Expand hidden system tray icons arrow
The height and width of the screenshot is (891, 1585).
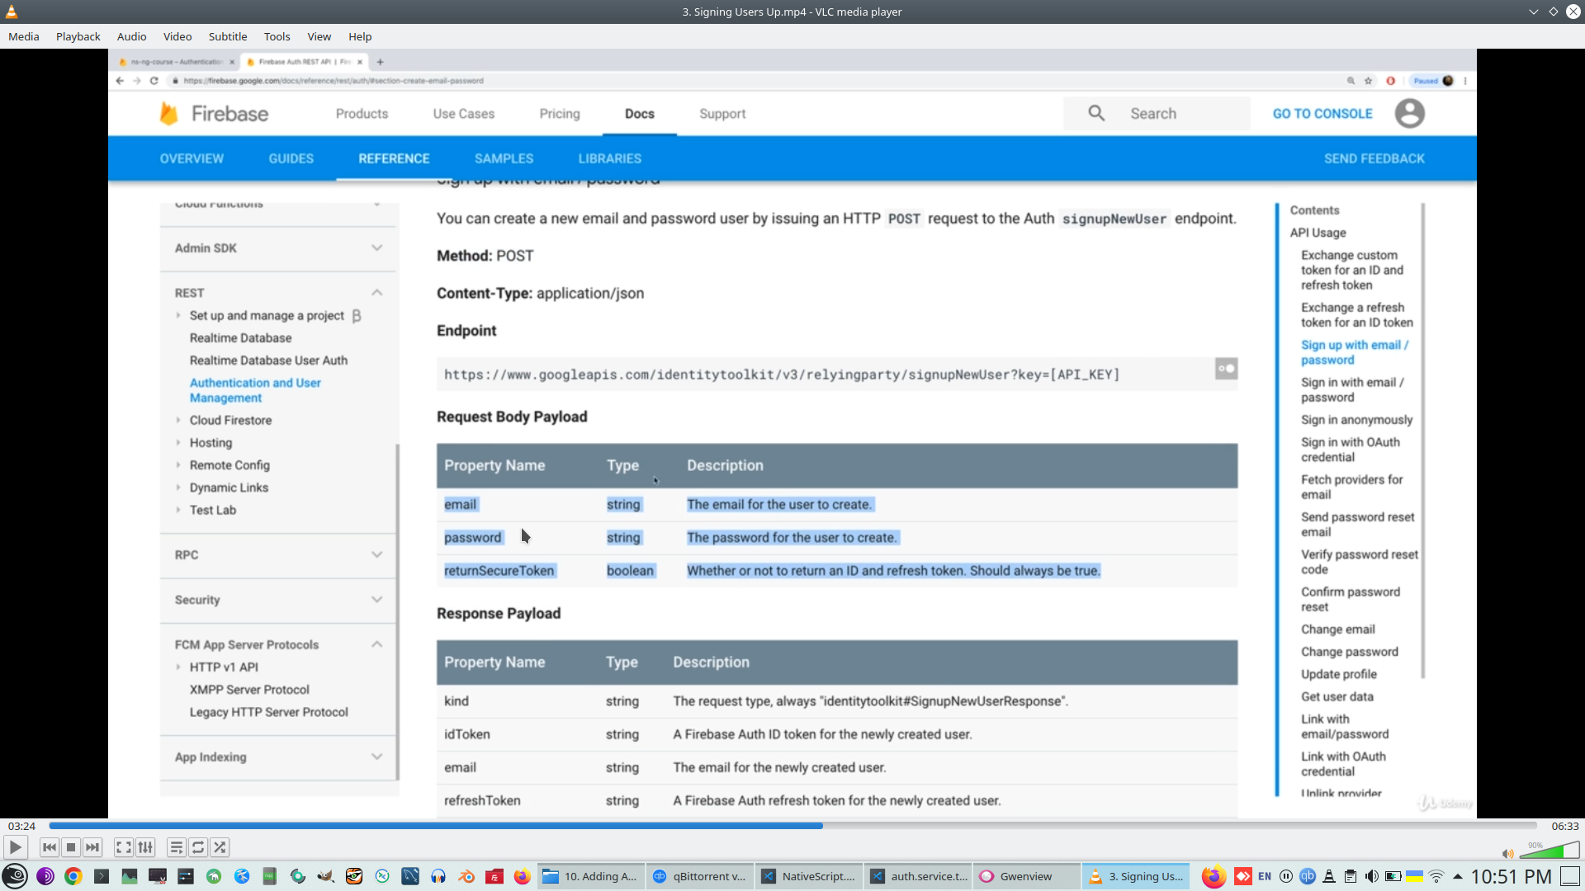tap(1458, 876)
